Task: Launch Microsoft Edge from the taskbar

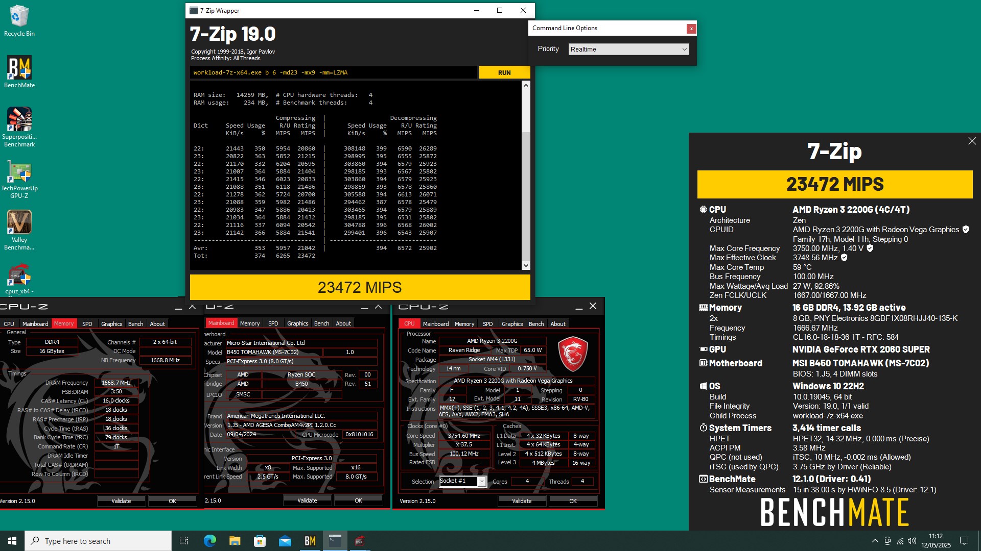Action: coord(209,541)
